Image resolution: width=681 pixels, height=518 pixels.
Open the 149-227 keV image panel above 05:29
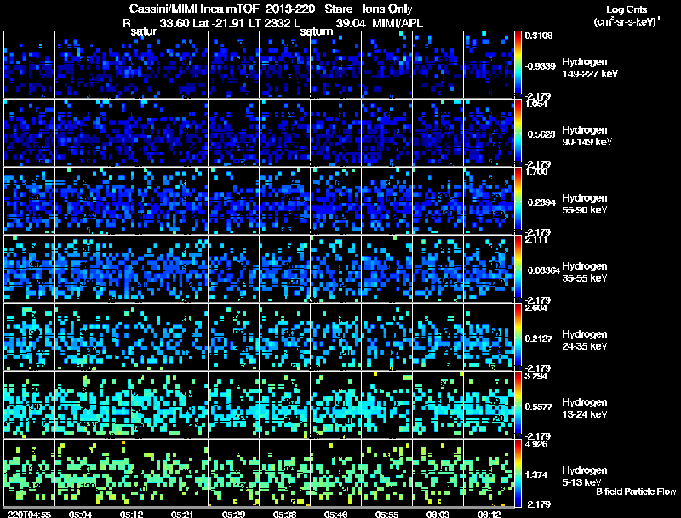point(233,65)
